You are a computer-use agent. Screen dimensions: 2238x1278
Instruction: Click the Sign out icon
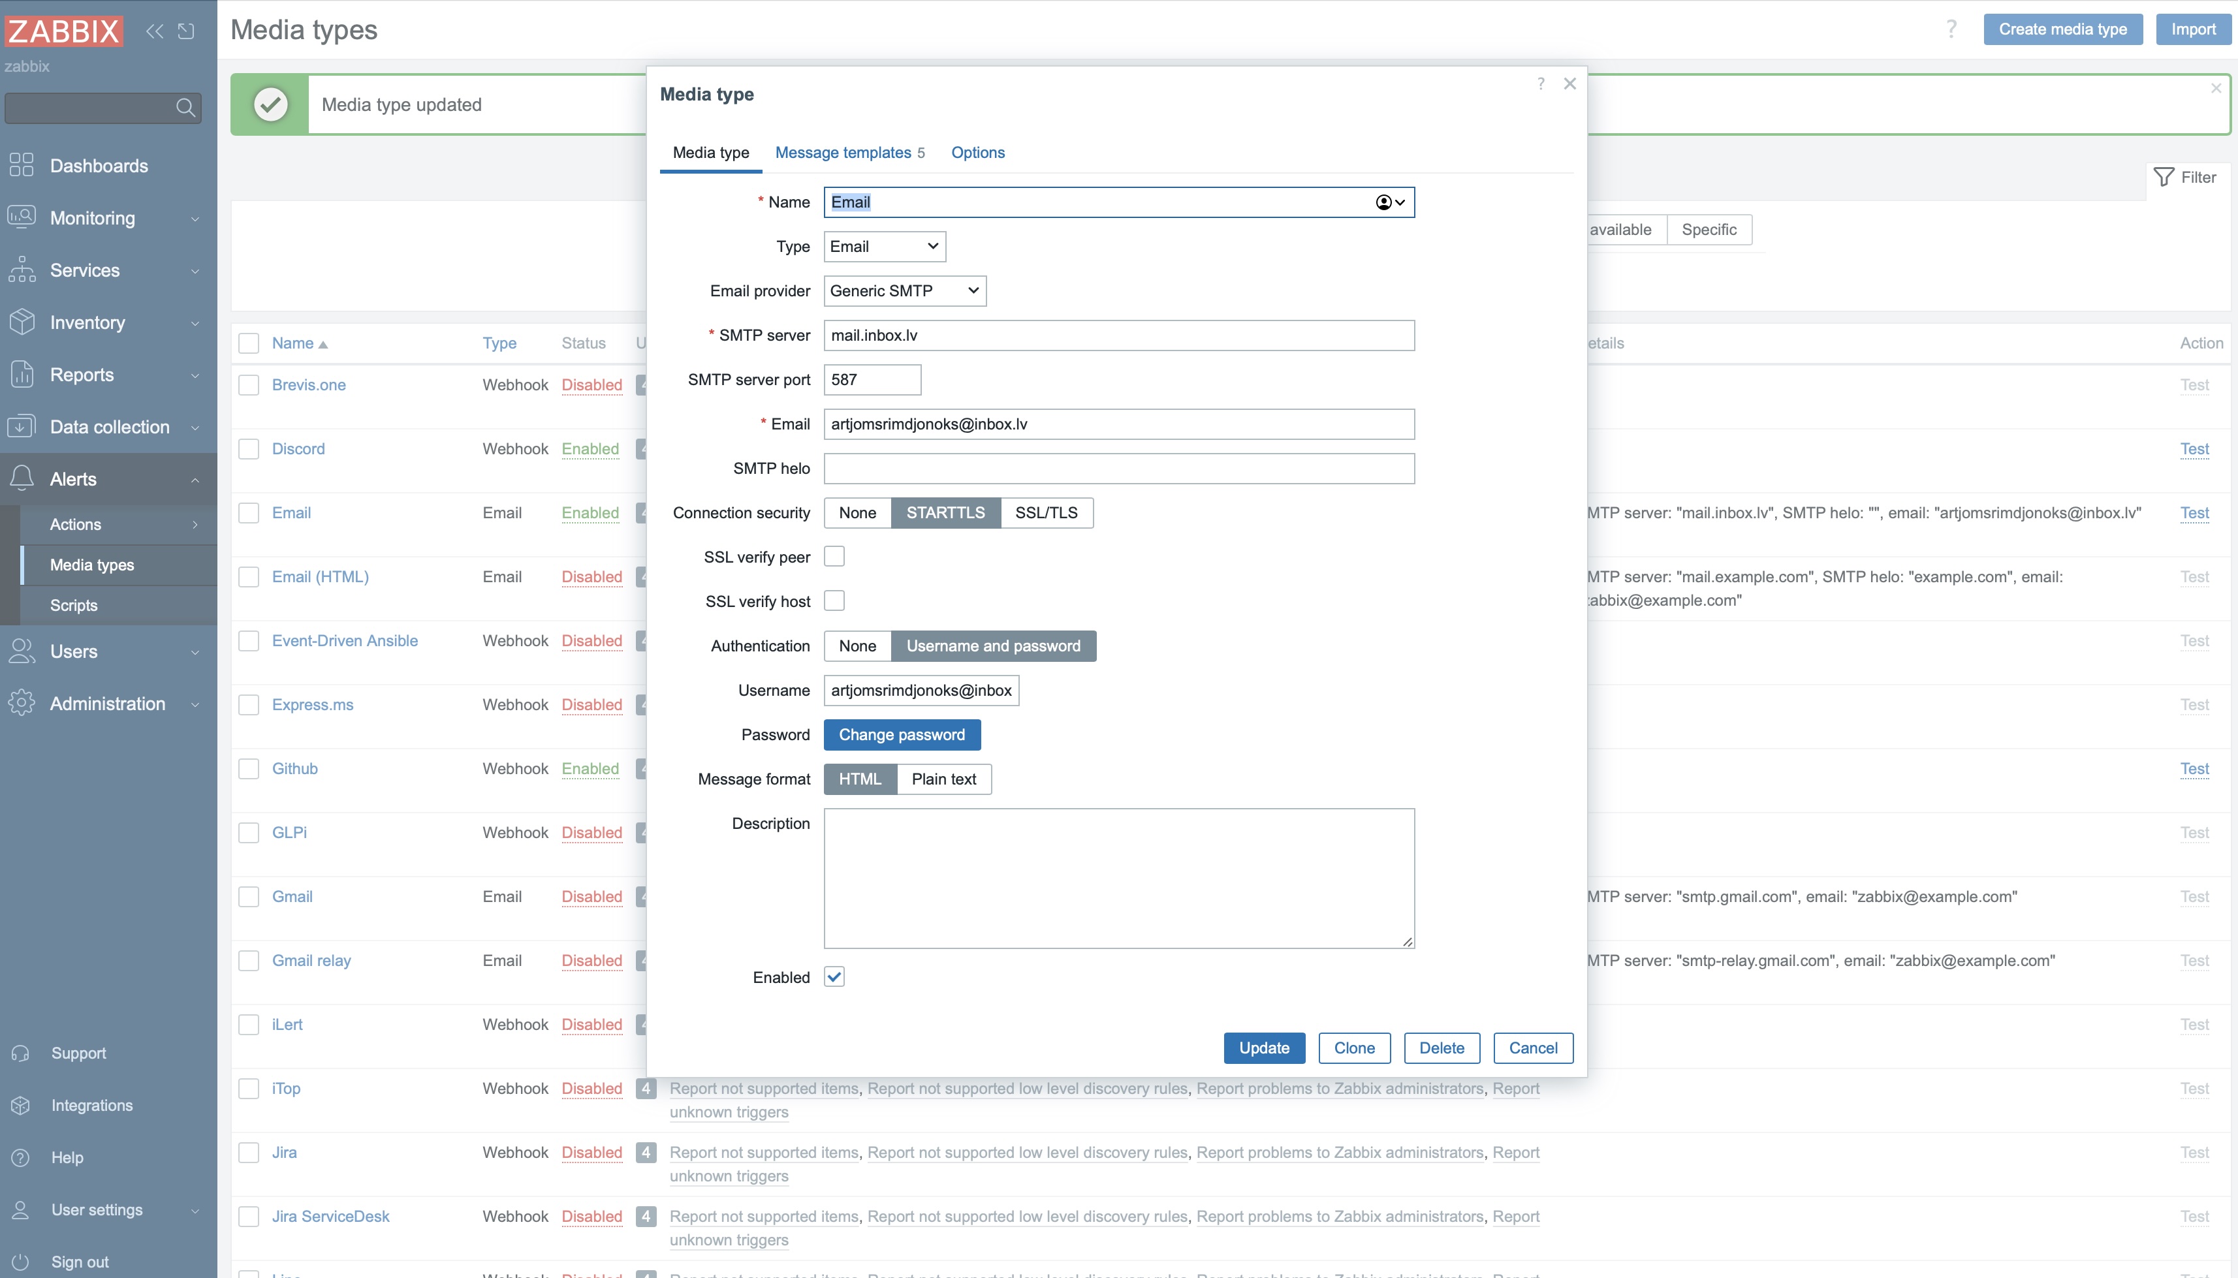(x=21, y=1261)
